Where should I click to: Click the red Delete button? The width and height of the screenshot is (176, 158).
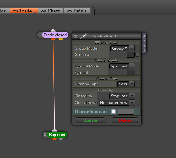tap(125, 120)
